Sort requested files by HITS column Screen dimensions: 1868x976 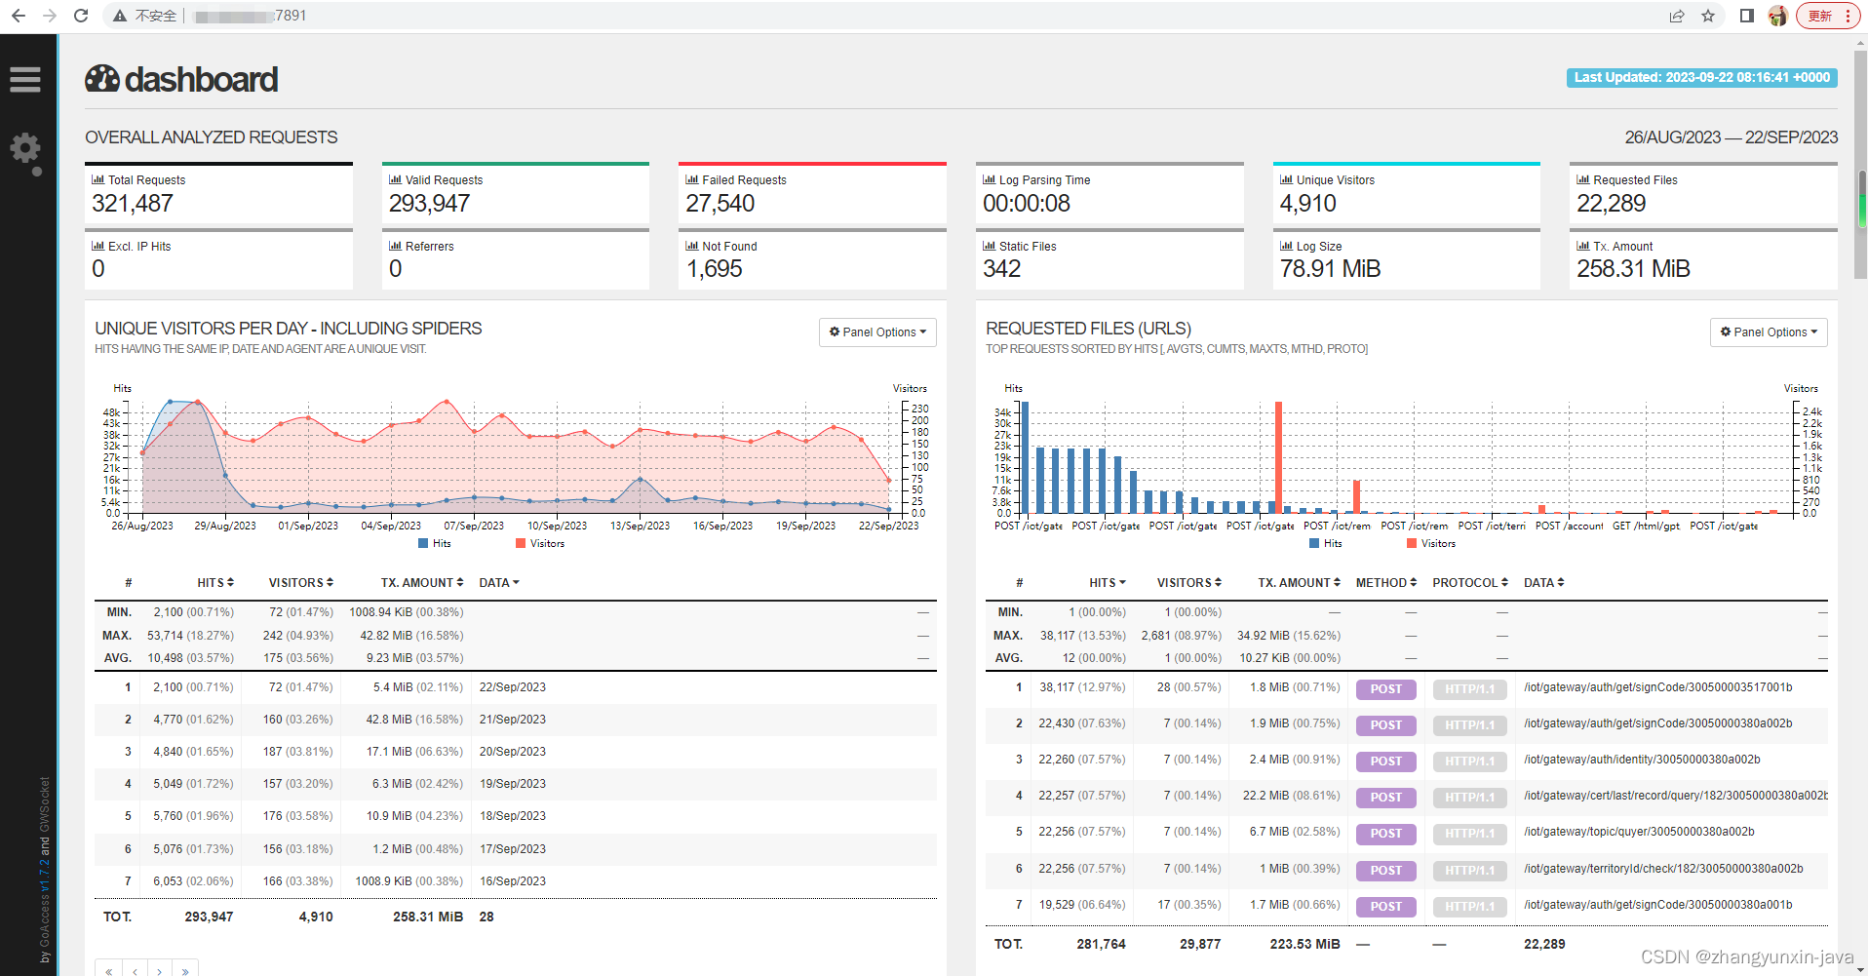coord(1108,583)
